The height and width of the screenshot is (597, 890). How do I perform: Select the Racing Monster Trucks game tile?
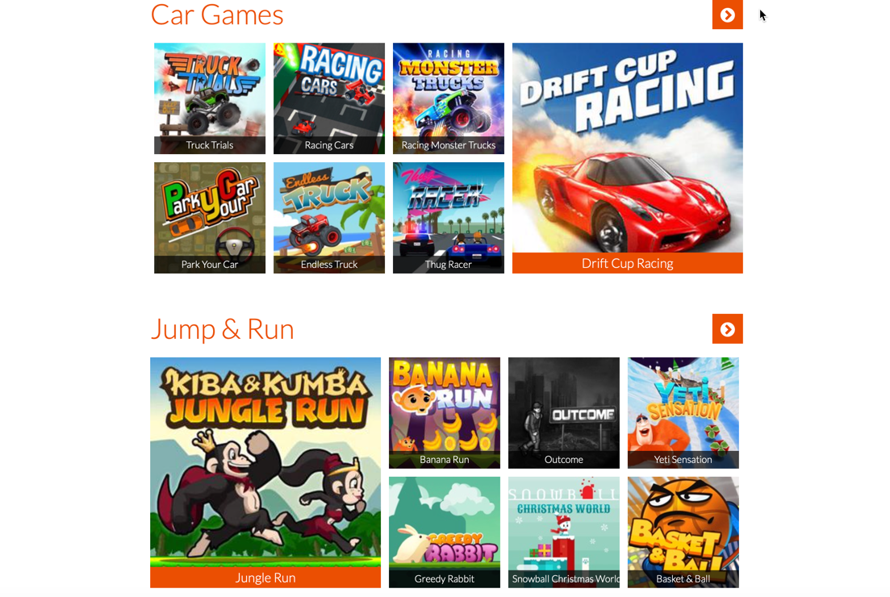pyautogui.click(x=449, y=98)
